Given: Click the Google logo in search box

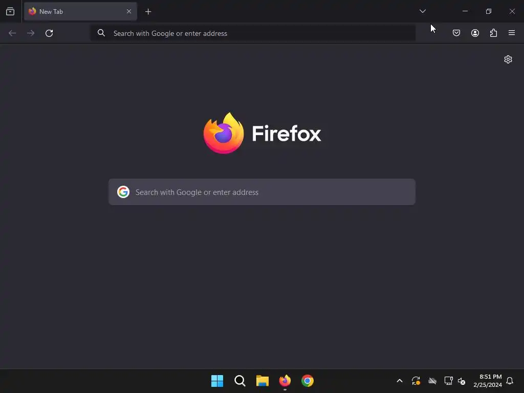Looking at the screenshot, I should [x=123, y=192].
